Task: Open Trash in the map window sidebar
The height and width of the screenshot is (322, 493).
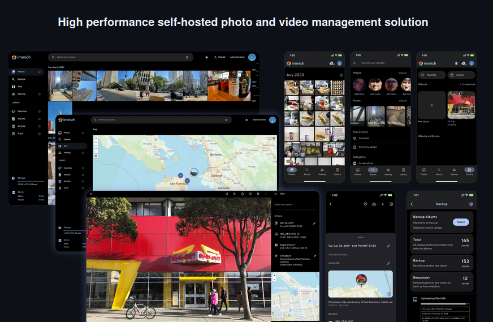Action: click(x=72, y=188)
